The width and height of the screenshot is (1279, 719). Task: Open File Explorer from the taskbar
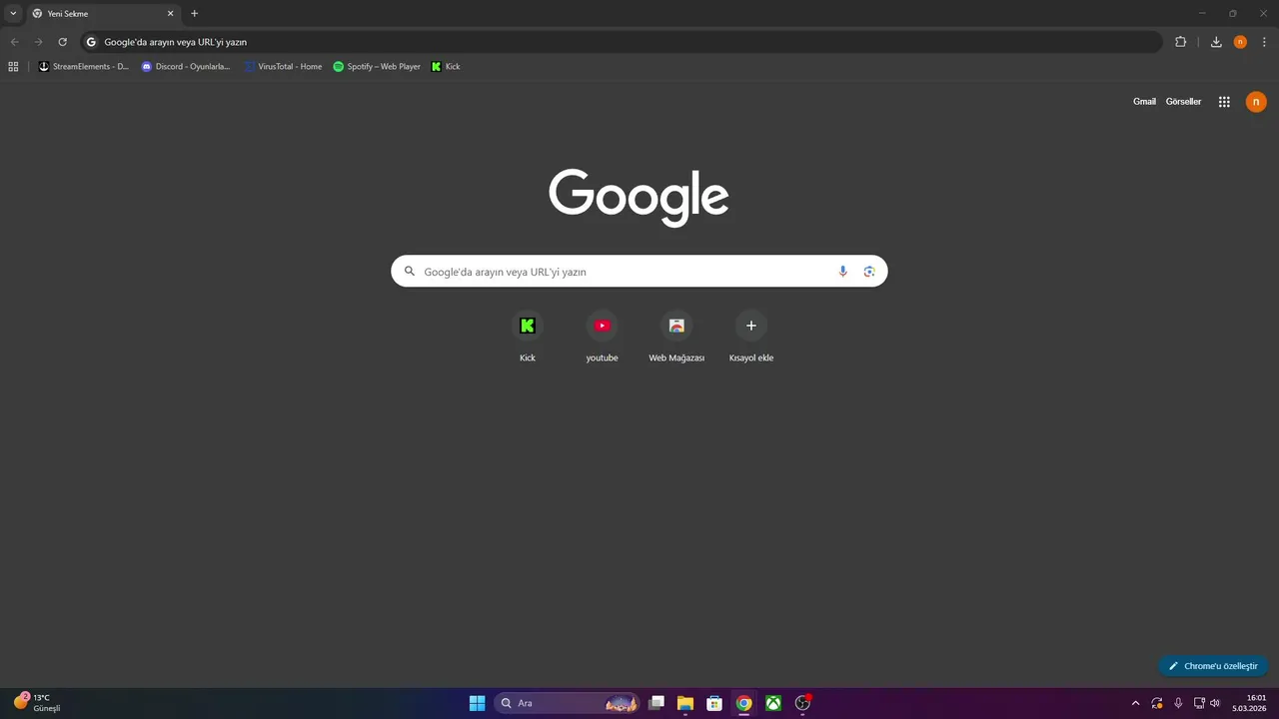pyautogui.click(x=685, y=703)
